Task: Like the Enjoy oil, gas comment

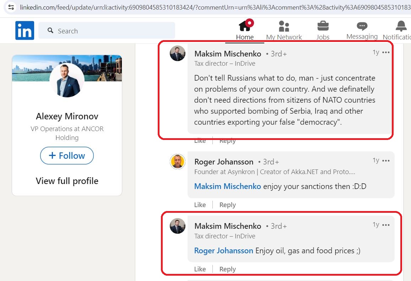Action: 200,269
